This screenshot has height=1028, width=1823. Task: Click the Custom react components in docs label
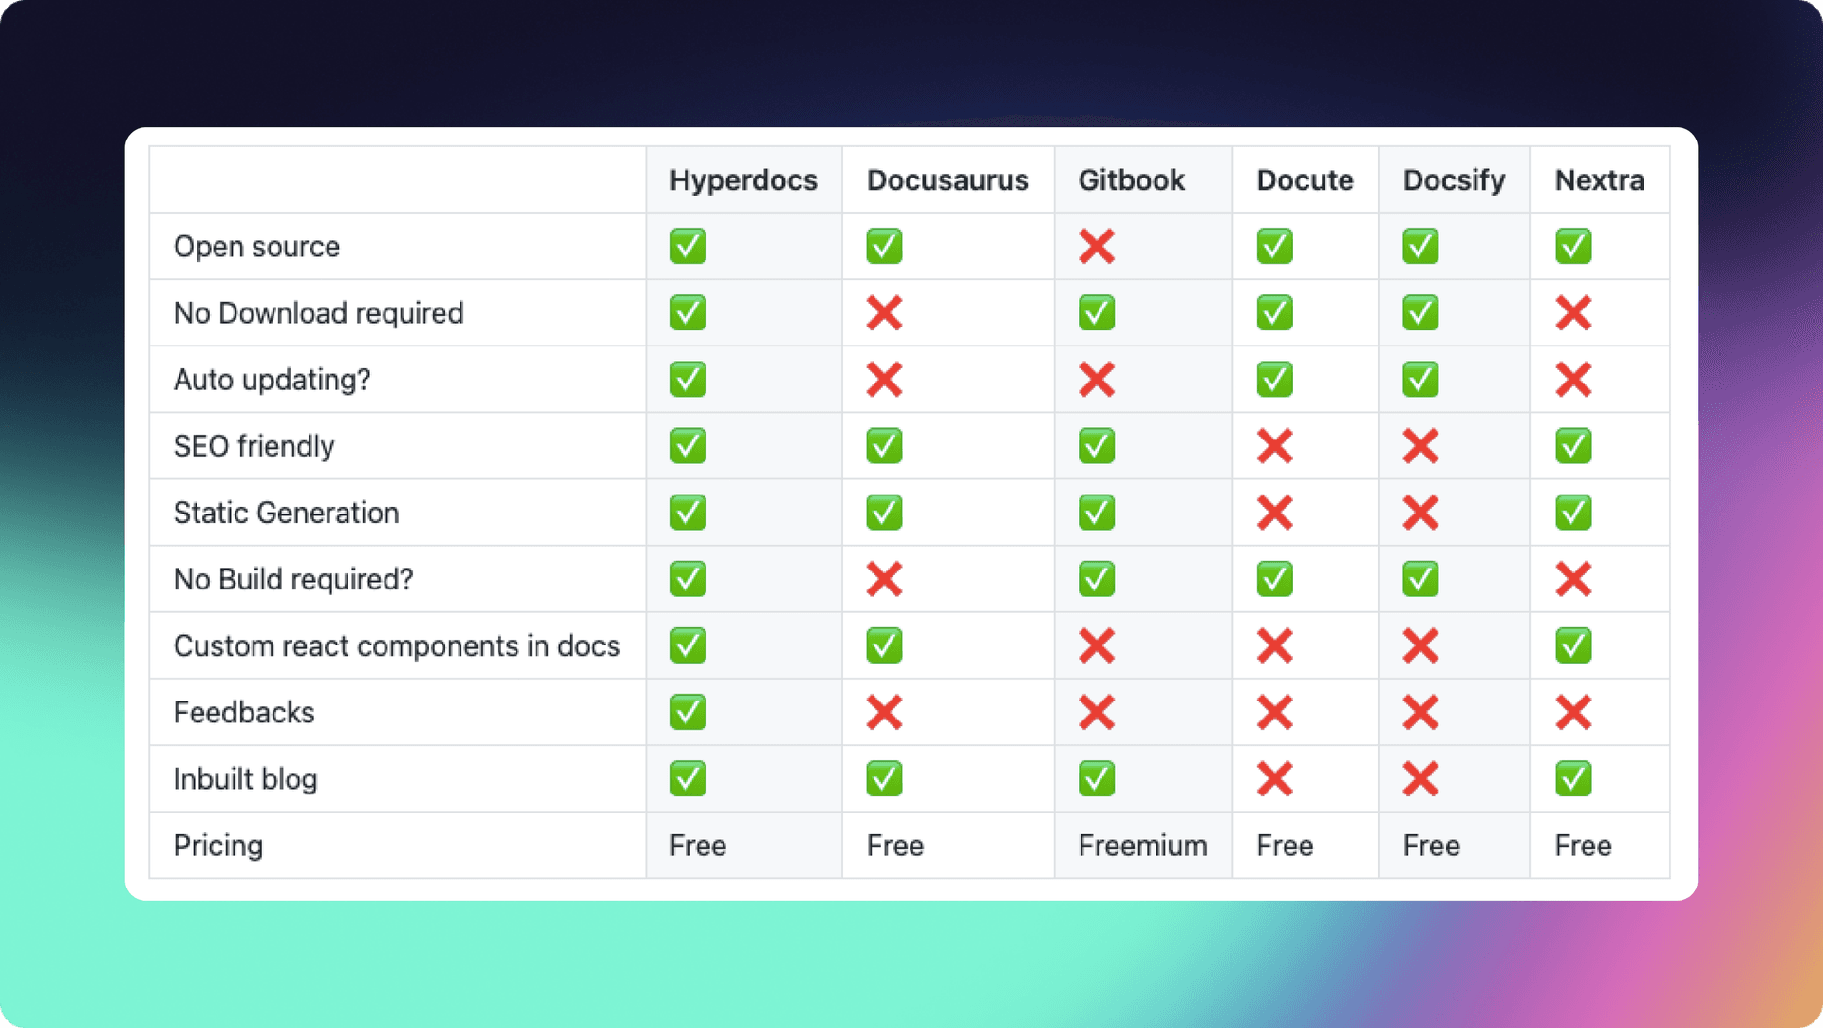pos(396,646)
